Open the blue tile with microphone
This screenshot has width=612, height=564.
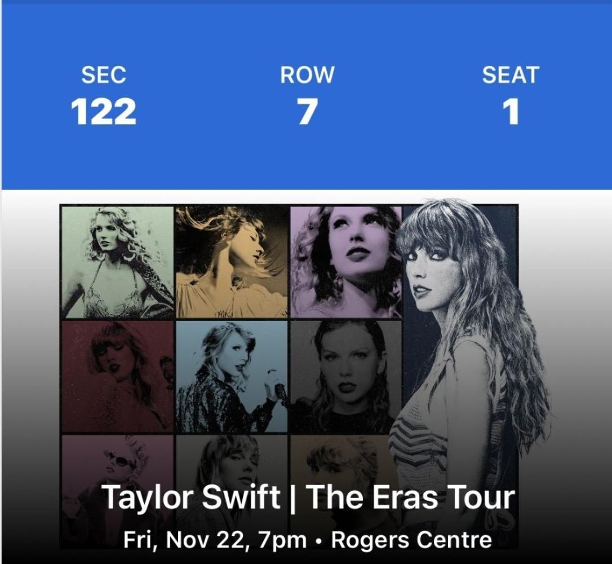pyautogui.click(x=232, y=377)
